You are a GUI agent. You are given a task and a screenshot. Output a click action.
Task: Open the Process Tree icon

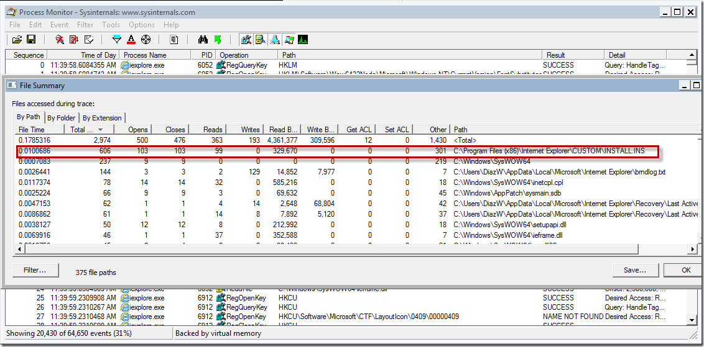[174, 40]
